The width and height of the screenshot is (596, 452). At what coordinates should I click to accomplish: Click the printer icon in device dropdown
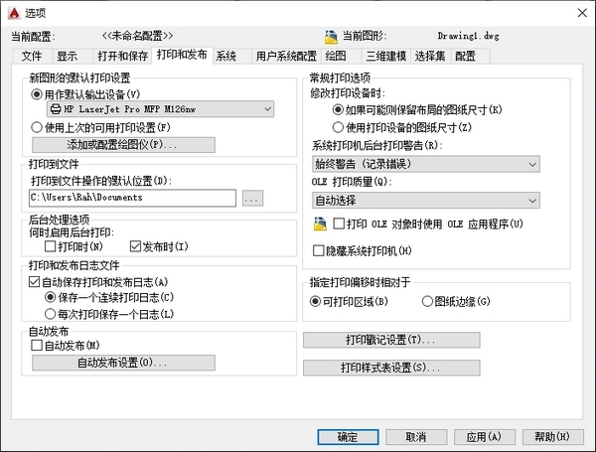tap(56, 109)
